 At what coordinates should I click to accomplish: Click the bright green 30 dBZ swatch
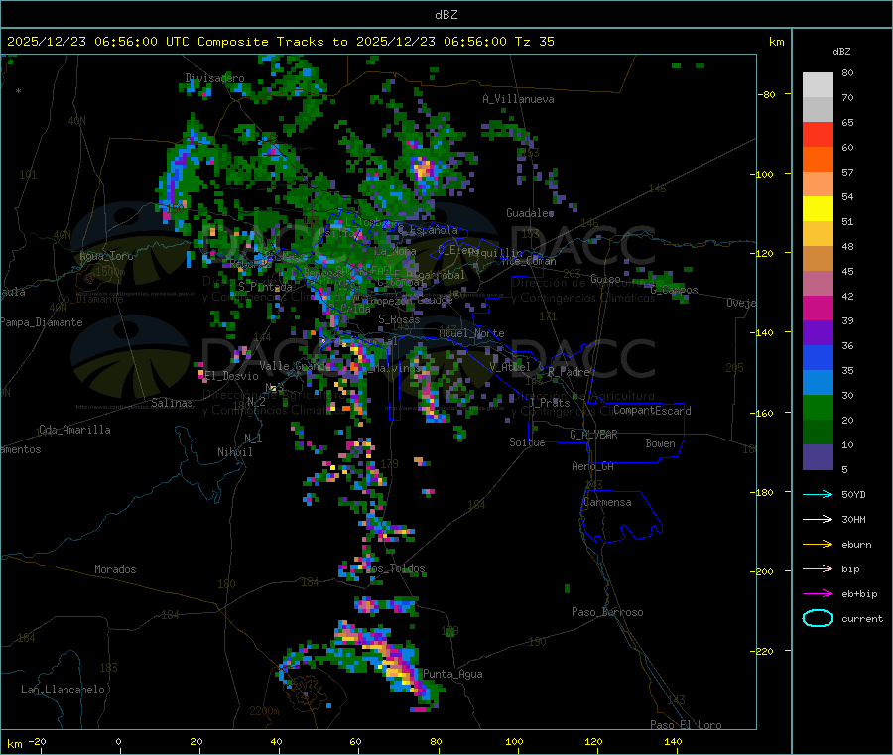818,407
